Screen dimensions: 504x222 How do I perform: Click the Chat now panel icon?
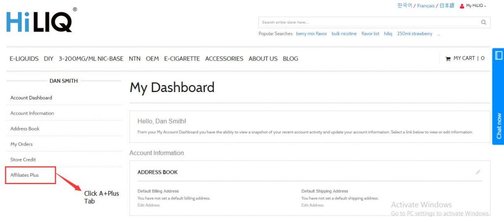point(499,56)
